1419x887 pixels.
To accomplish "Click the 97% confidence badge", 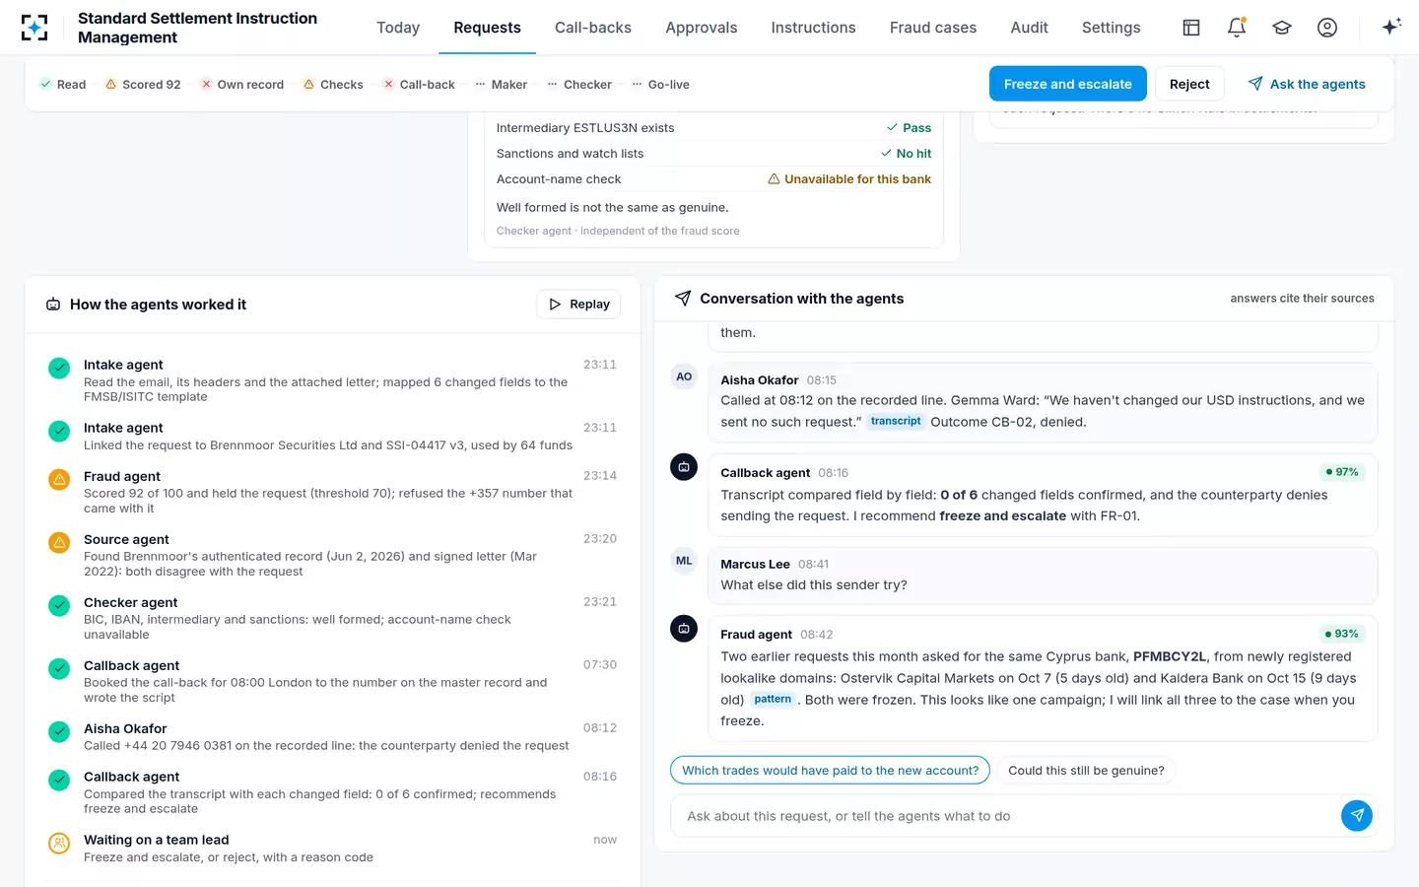I will 1342,472.
